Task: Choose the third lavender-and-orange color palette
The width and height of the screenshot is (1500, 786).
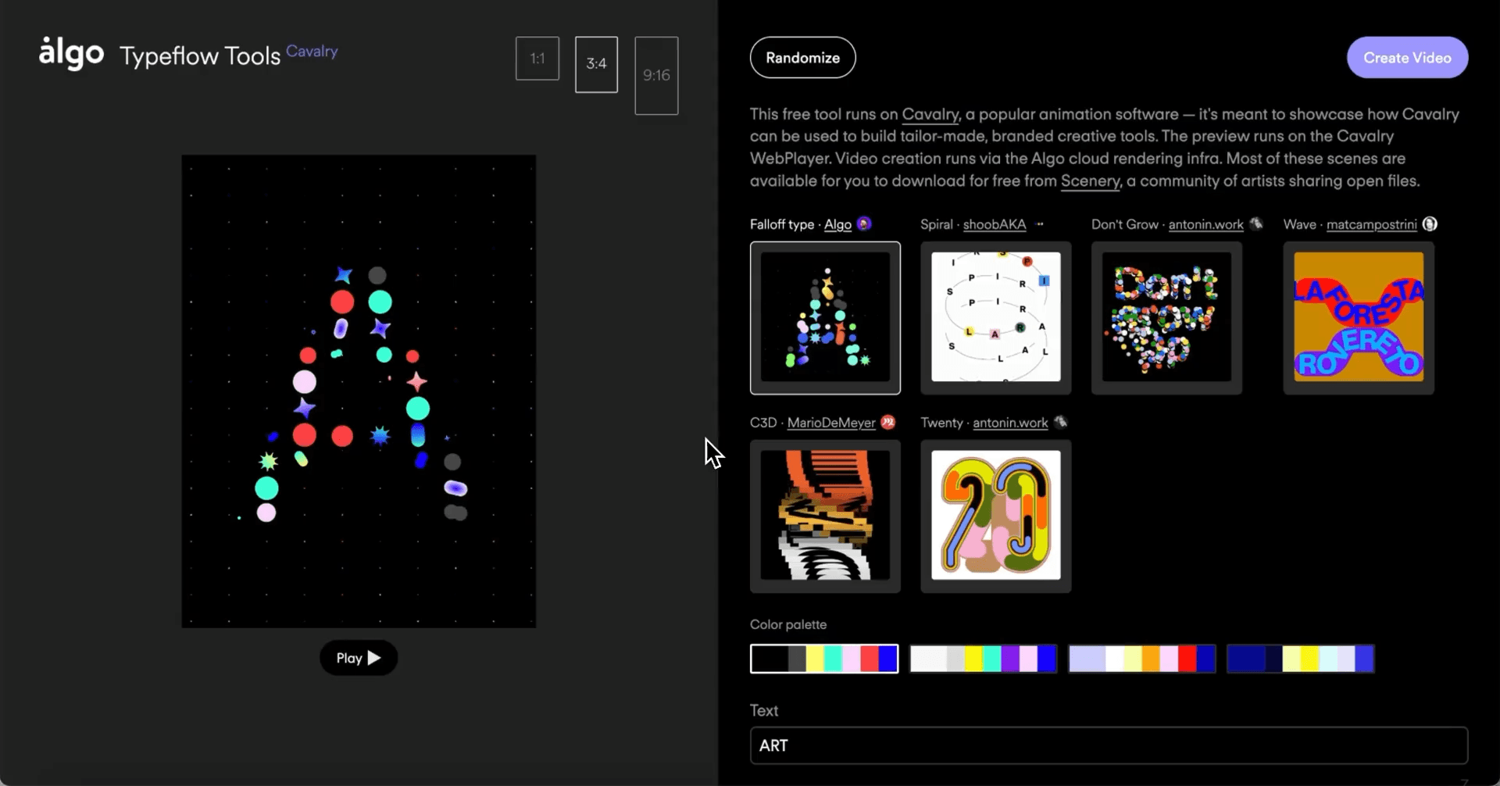Action: point(1141,659)
